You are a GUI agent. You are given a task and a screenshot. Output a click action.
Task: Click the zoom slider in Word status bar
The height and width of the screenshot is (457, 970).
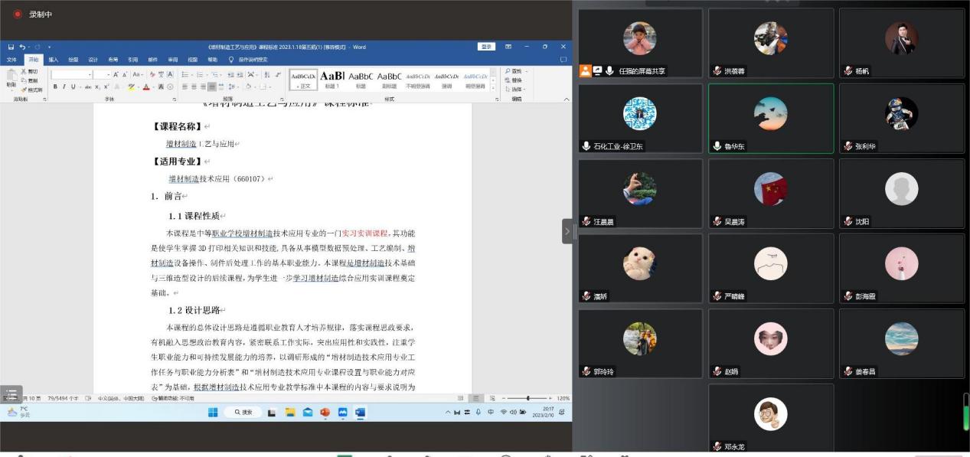coord(527,398)
